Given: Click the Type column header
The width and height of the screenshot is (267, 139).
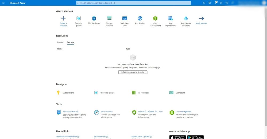Looking at the screenshot, I should [x=128, y=49].
